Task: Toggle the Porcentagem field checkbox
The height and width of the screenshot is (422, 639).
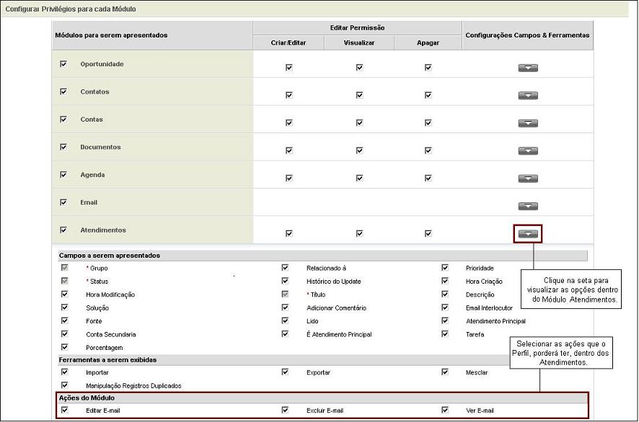Action: 63,346
